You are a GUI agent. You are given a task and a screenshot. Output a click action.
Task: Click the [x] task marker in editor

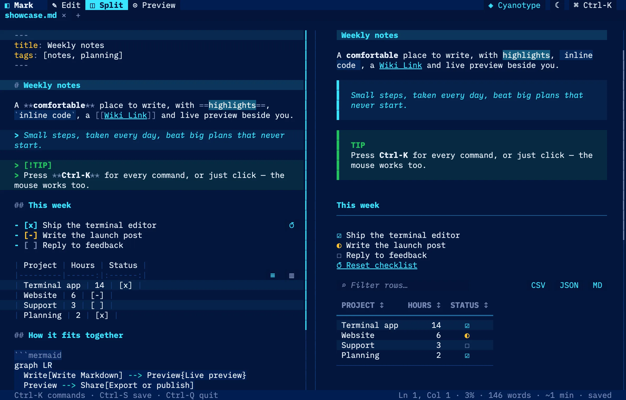(x=31, y=225)
